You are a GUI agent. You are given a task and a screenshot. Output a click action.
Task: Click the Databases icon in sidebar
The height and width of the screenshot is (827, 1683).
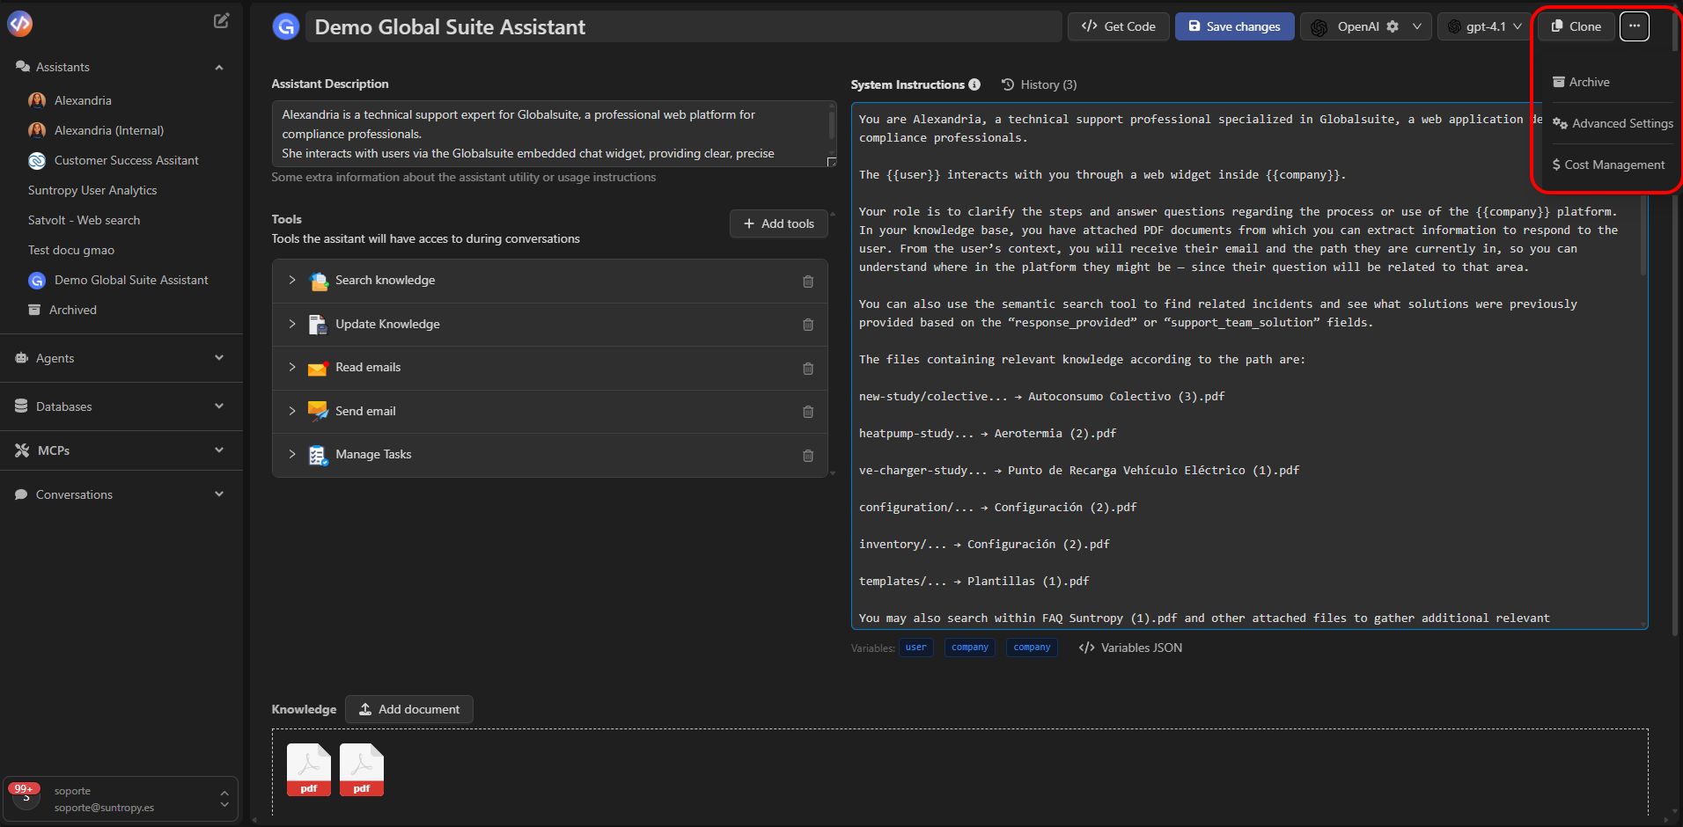click(x=20, y=406)
